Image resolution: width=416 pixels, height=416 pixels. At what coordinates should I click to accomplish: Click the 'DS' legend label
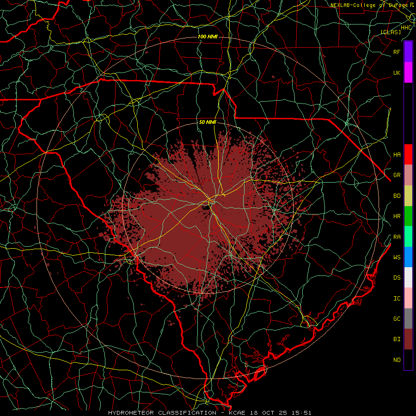(397, 278)
